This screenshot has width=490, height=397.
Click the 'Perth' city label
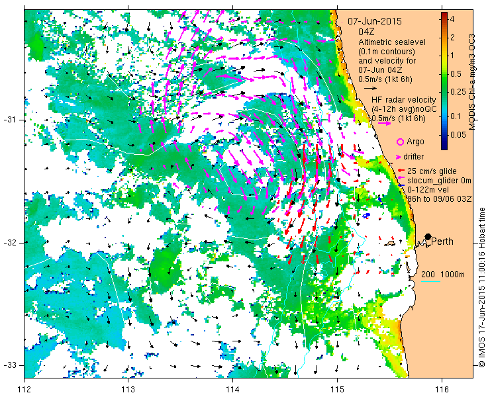(x=442, y=242)
